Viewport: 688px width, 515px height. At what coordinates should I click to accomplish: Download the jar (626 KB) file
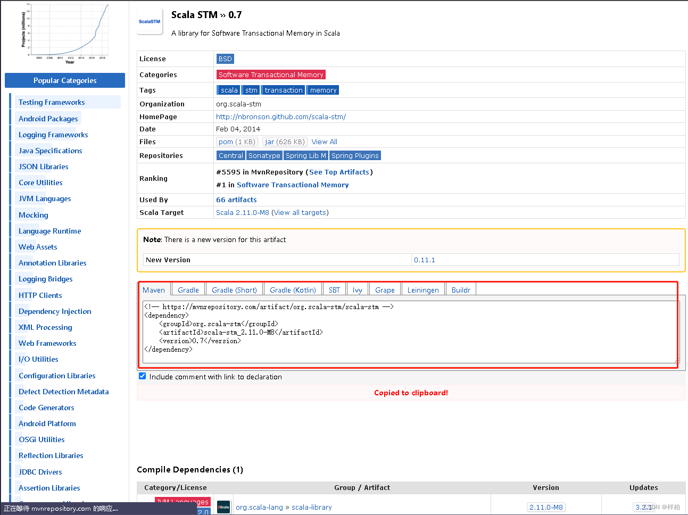click(285, 142)
